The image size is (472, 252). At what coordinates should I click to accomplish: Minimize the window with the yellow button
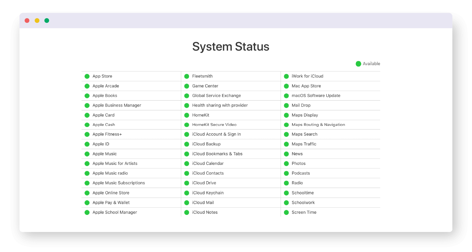click(37, 20)
